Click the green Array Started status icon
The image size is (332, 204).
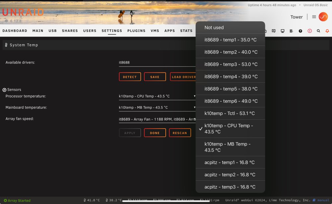(5, 200)
